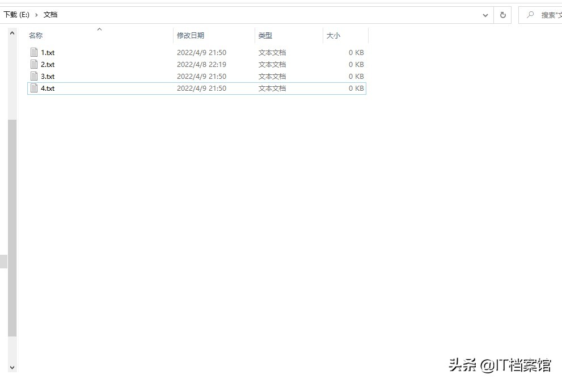Screen dimensions: 562x383
Task: Open 1.txt by its text document icon
Action: pos(34,52)
